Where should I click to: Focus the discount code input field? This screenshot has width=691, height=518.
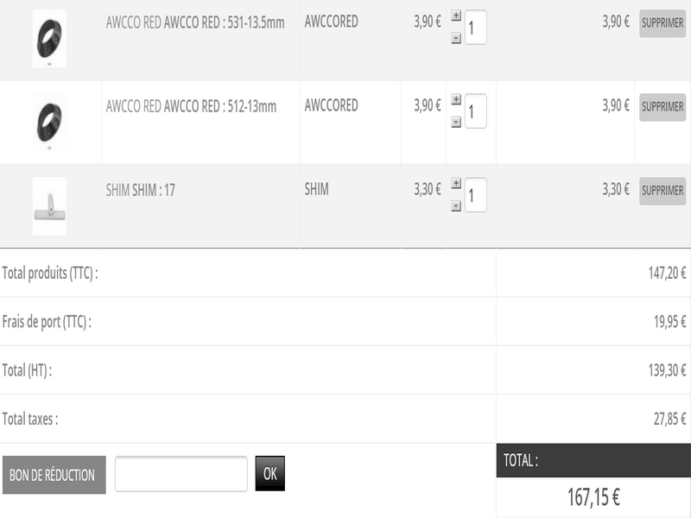click(181, 474)
